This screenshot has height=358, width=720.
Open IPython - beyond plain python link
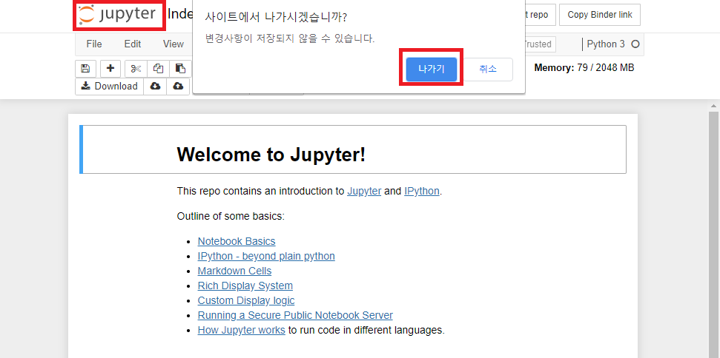point(266,256)
